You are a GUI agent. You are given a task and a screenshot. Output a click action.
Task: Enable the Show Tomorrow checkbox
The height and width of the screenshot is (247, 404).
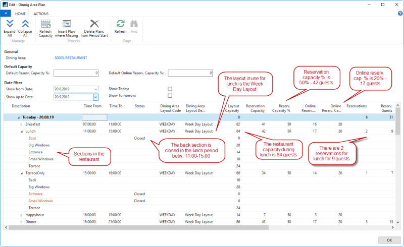pos(170,96)
